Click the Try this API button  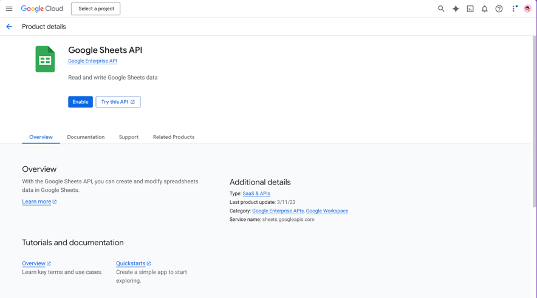(118, 102)
